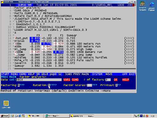Focus the Printout level field

click(117, 85)
